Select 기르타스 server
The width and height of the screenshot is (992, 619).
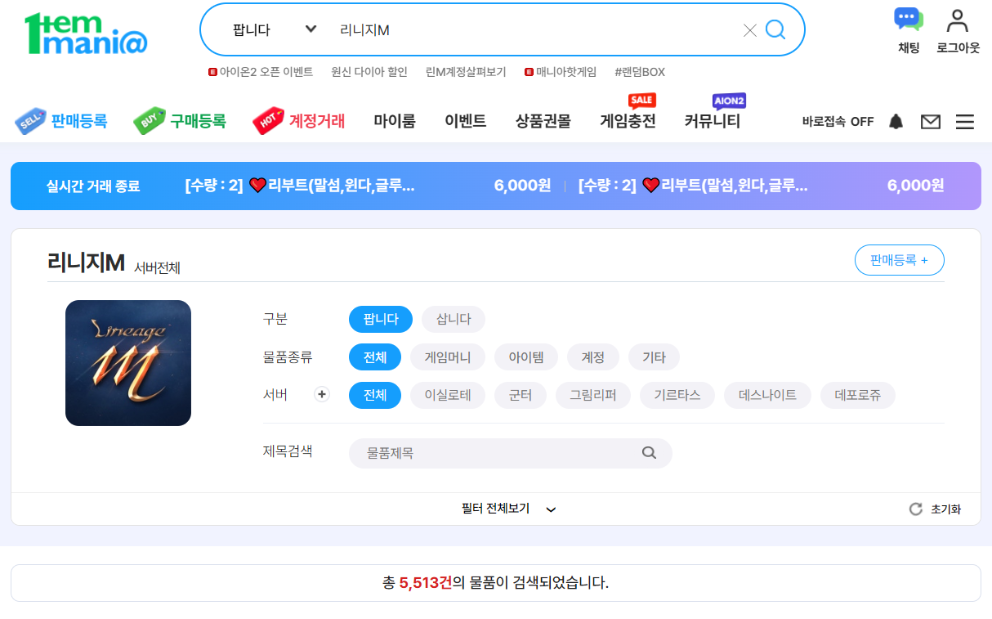pyautogui.click(x=677, y=395)
